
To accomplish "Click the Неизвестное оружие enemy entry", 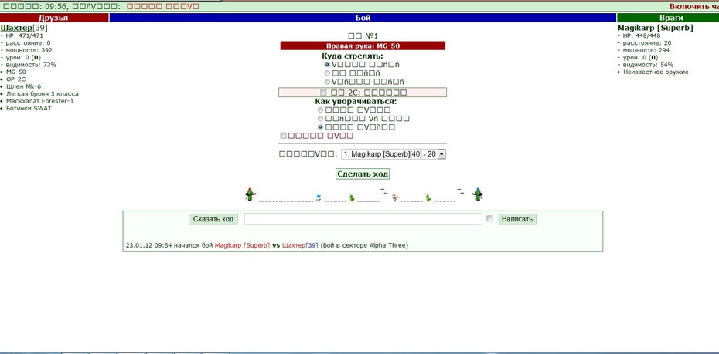I will coord(656,72).
